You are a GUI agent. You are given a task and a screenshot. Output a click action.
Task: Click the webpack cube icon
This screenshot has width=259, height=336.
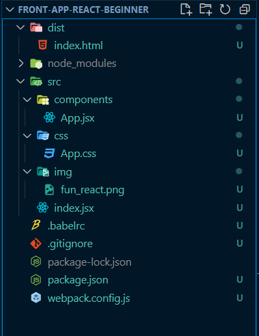[36, 298]
